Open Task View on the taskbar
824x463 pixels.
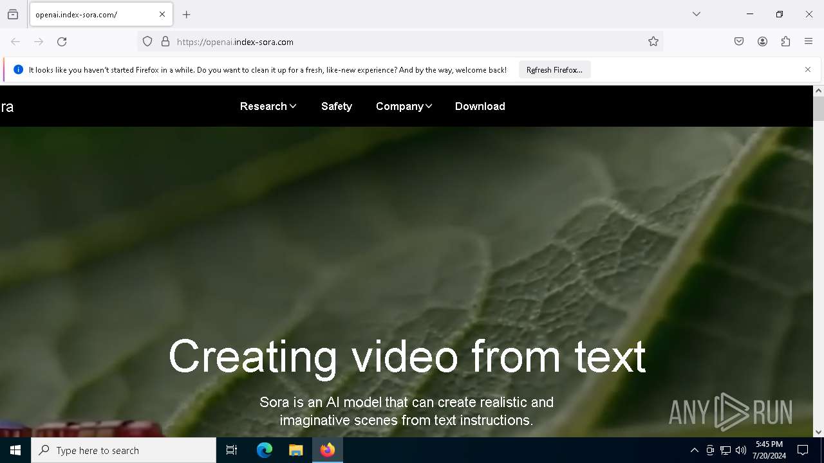232,450
